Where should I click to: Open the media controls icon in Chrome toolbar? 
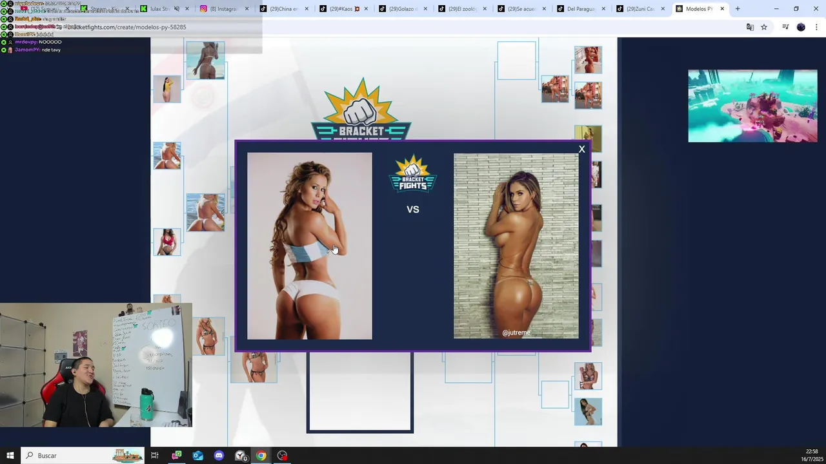(x=785, y=27)
